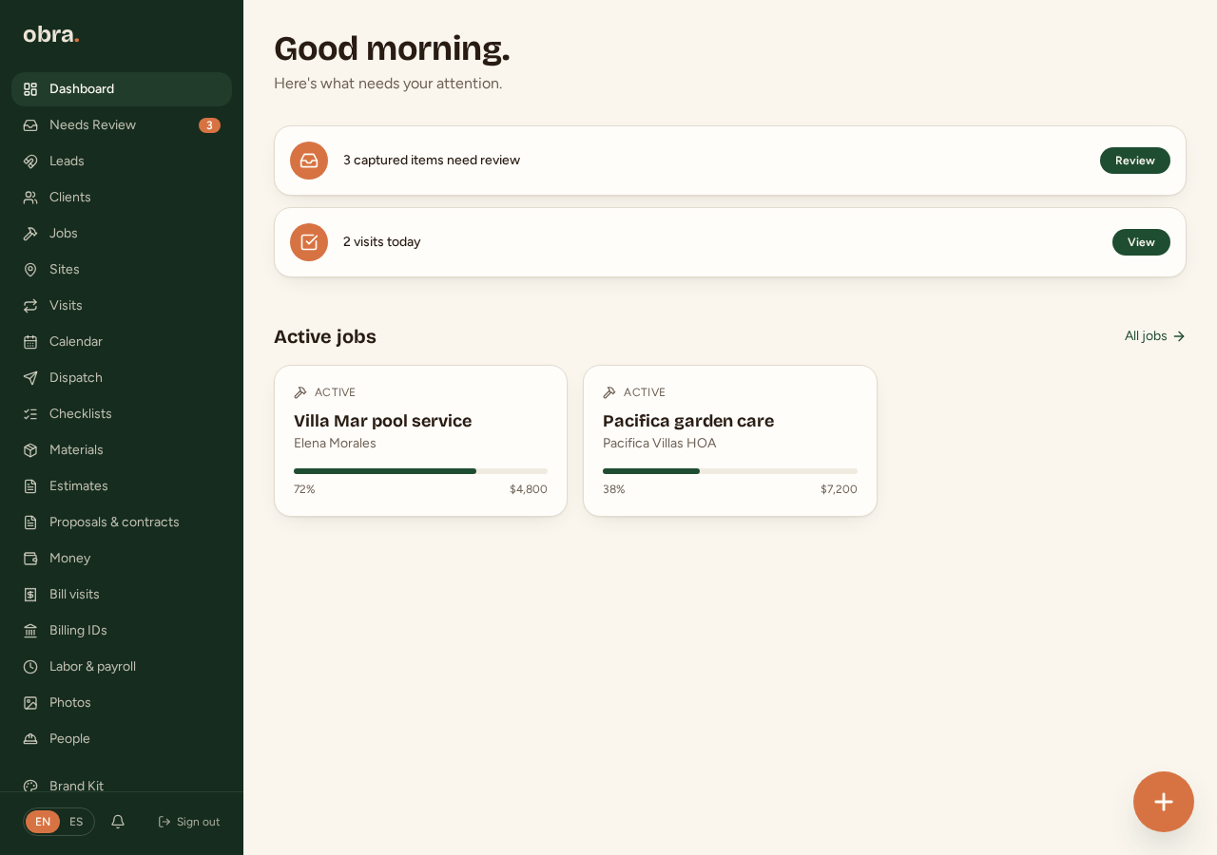The image size is (1217, 855).
Task: Click the text '2 visits today'
Action: click(x=382, y=242)
